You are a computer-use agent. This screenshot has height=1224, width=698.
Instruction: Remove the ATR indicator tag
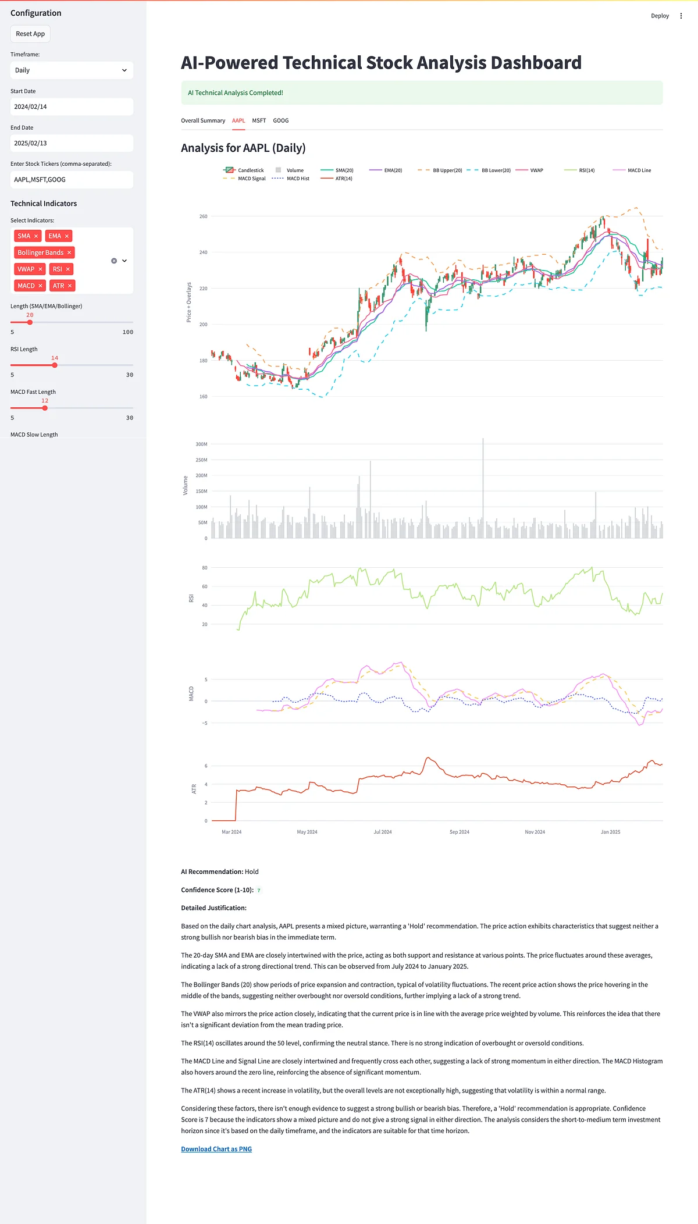coord(70,286)
